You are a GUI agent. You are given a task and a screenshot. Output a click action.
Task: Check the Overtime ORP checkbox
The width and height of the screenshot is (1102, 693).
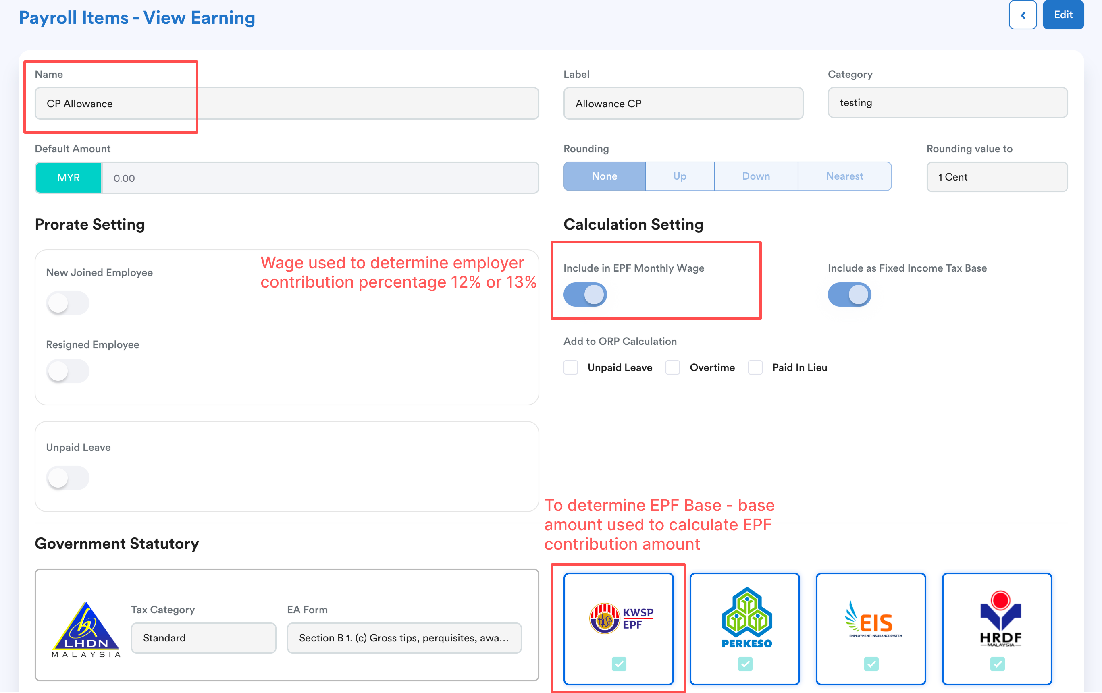click(x=672, y=368)
